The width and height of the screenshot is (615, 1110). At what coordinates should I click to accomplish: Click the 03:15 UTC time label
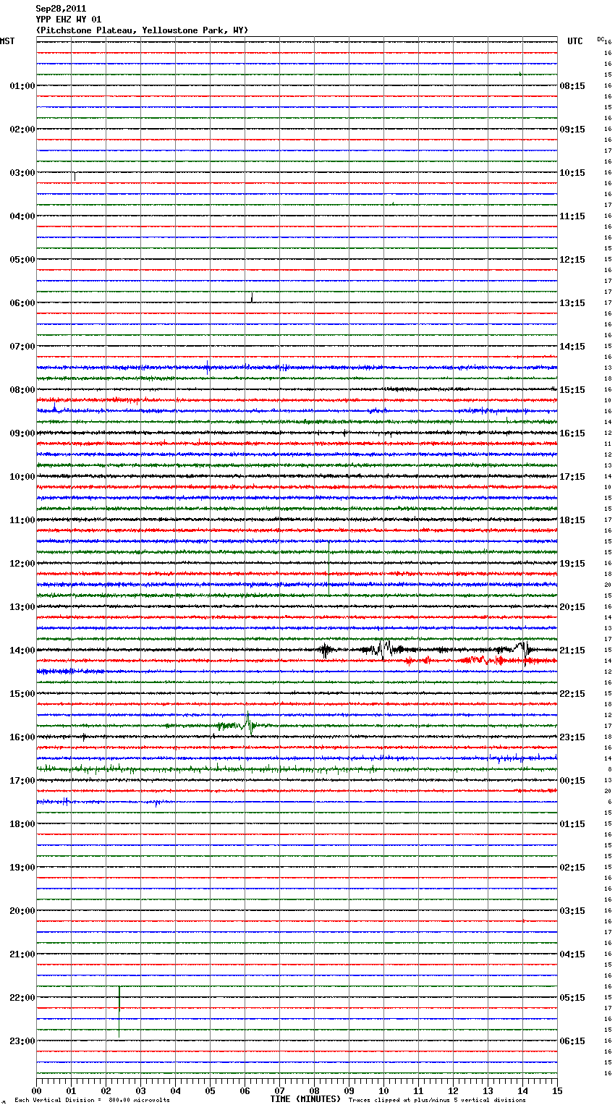572,911
